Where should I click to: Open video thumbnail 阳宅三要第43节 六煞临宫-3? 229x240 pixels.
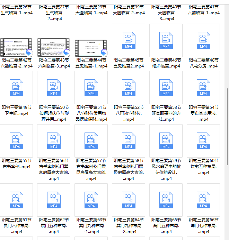click(54, 47)
